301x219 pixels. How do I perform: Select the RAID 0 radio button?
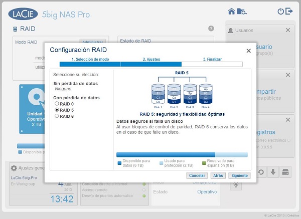point(57,104)
